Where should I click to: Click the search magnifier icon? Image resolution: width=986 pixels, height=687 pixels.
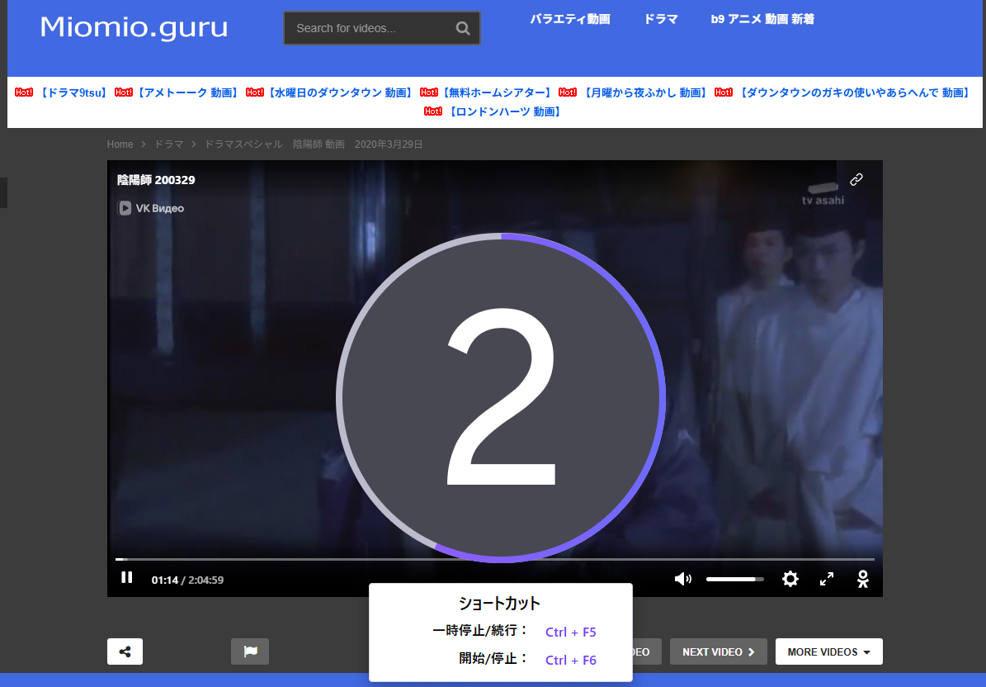click(463, 29)
